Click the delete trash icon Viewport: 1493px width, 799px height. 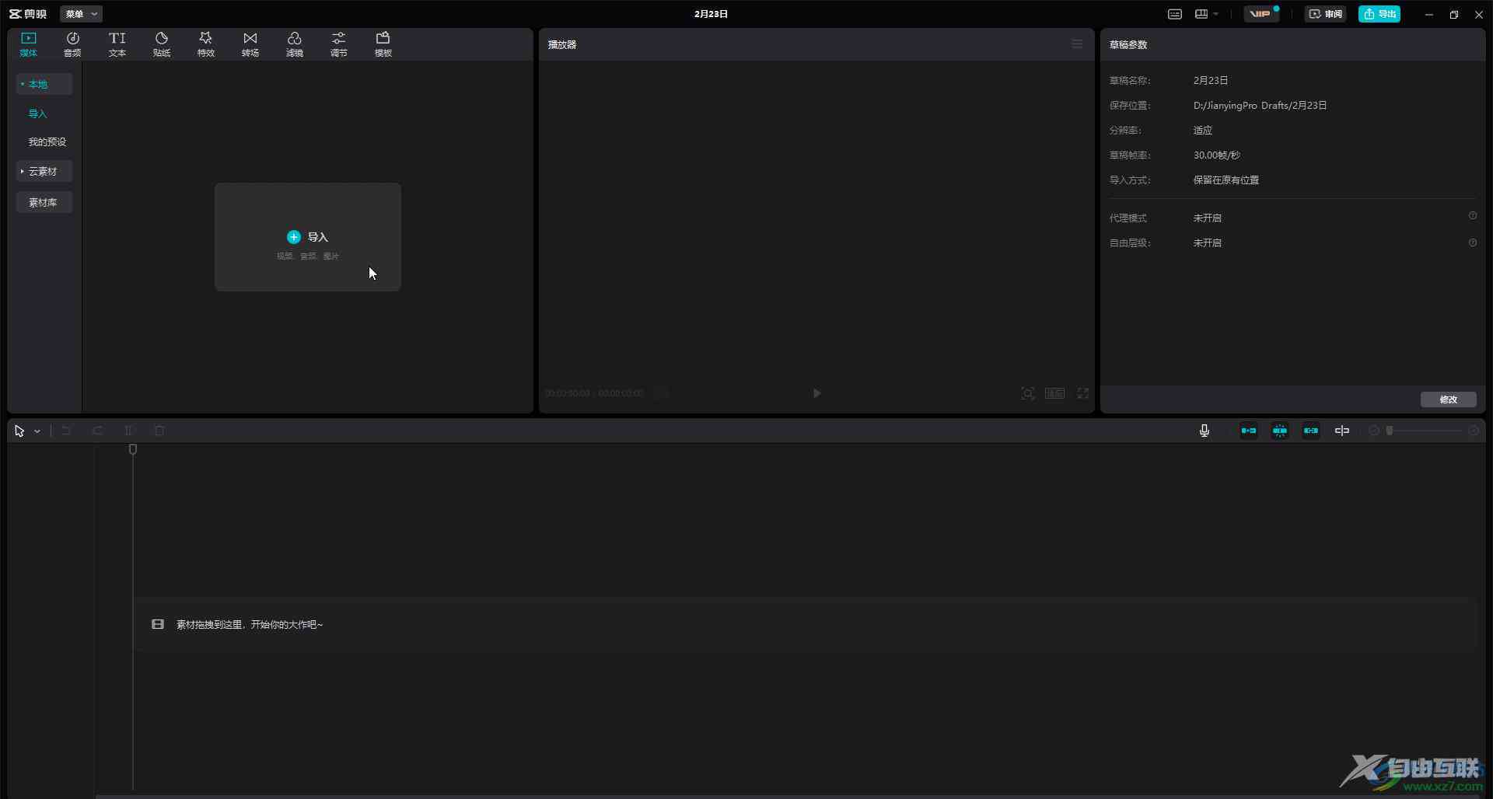(159, 431)
